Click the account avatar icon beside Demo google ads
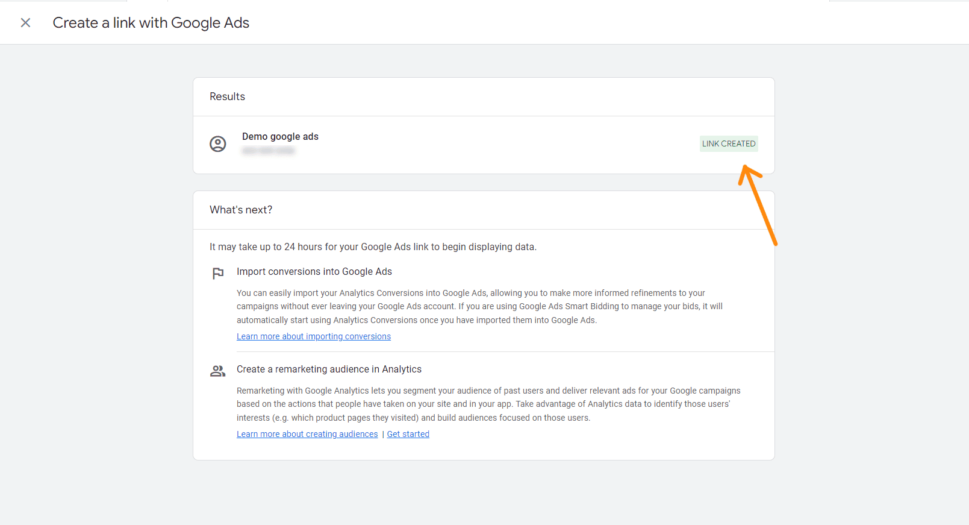The width and height of the screenshot is (969, 525). point(218,144)
